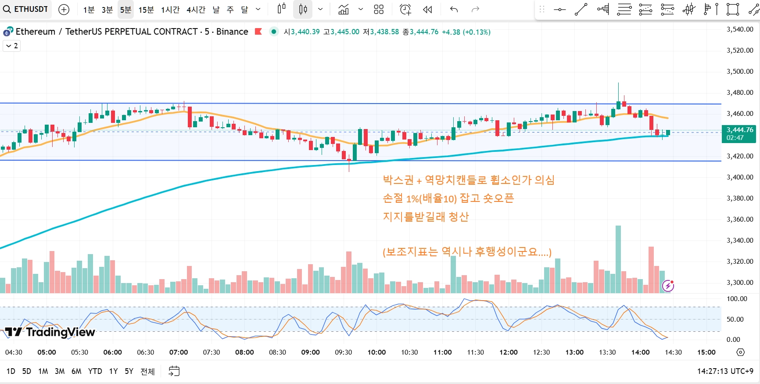Click the TradingView logo
760x384 pixels.
point(50,332)
